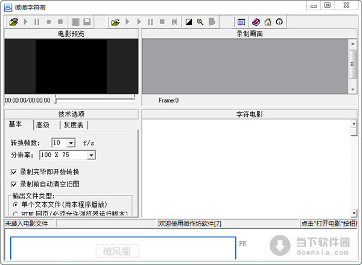Viewport: 362px width, 265px height.
Task: Click the rewind-to-start icon
Action: point(174,22)
